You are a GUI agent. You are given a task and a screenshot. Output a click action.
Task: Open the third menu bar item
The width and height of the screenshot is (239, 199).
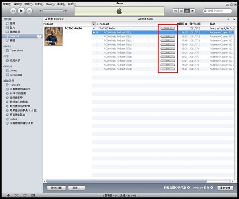coord(28,4)
